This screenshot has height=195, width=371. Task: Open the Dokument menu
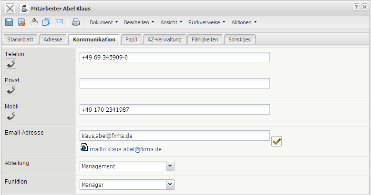point(103,22)
